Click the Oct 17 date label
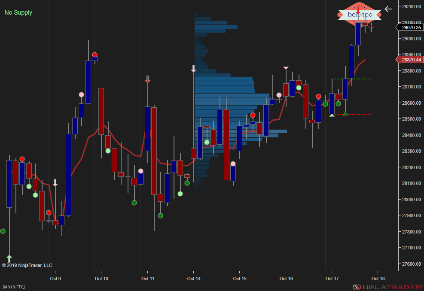424x291 pixels. pos(332,279)
